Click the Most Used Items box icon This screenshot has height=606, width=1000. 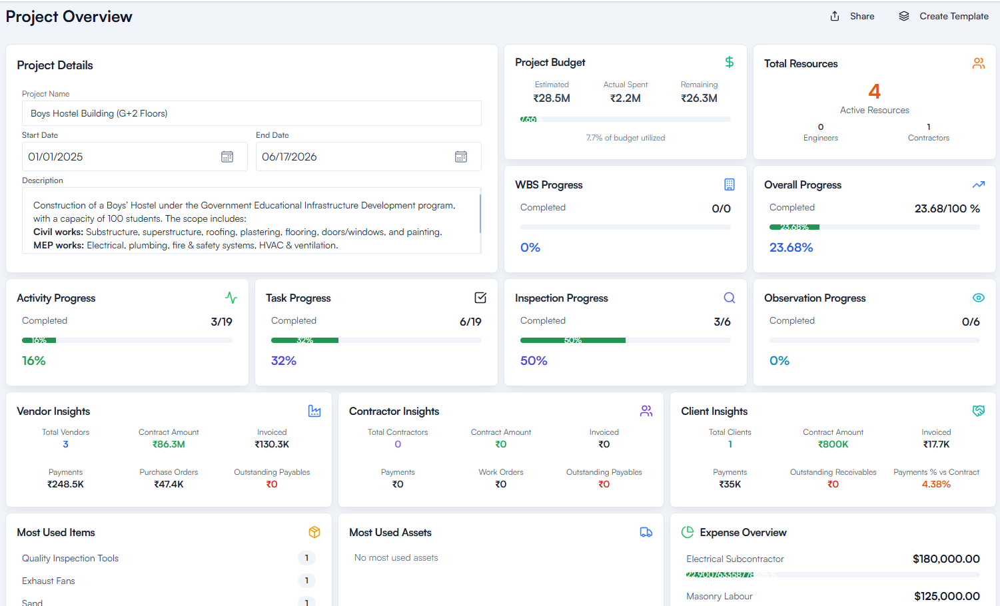pos(314,532)
